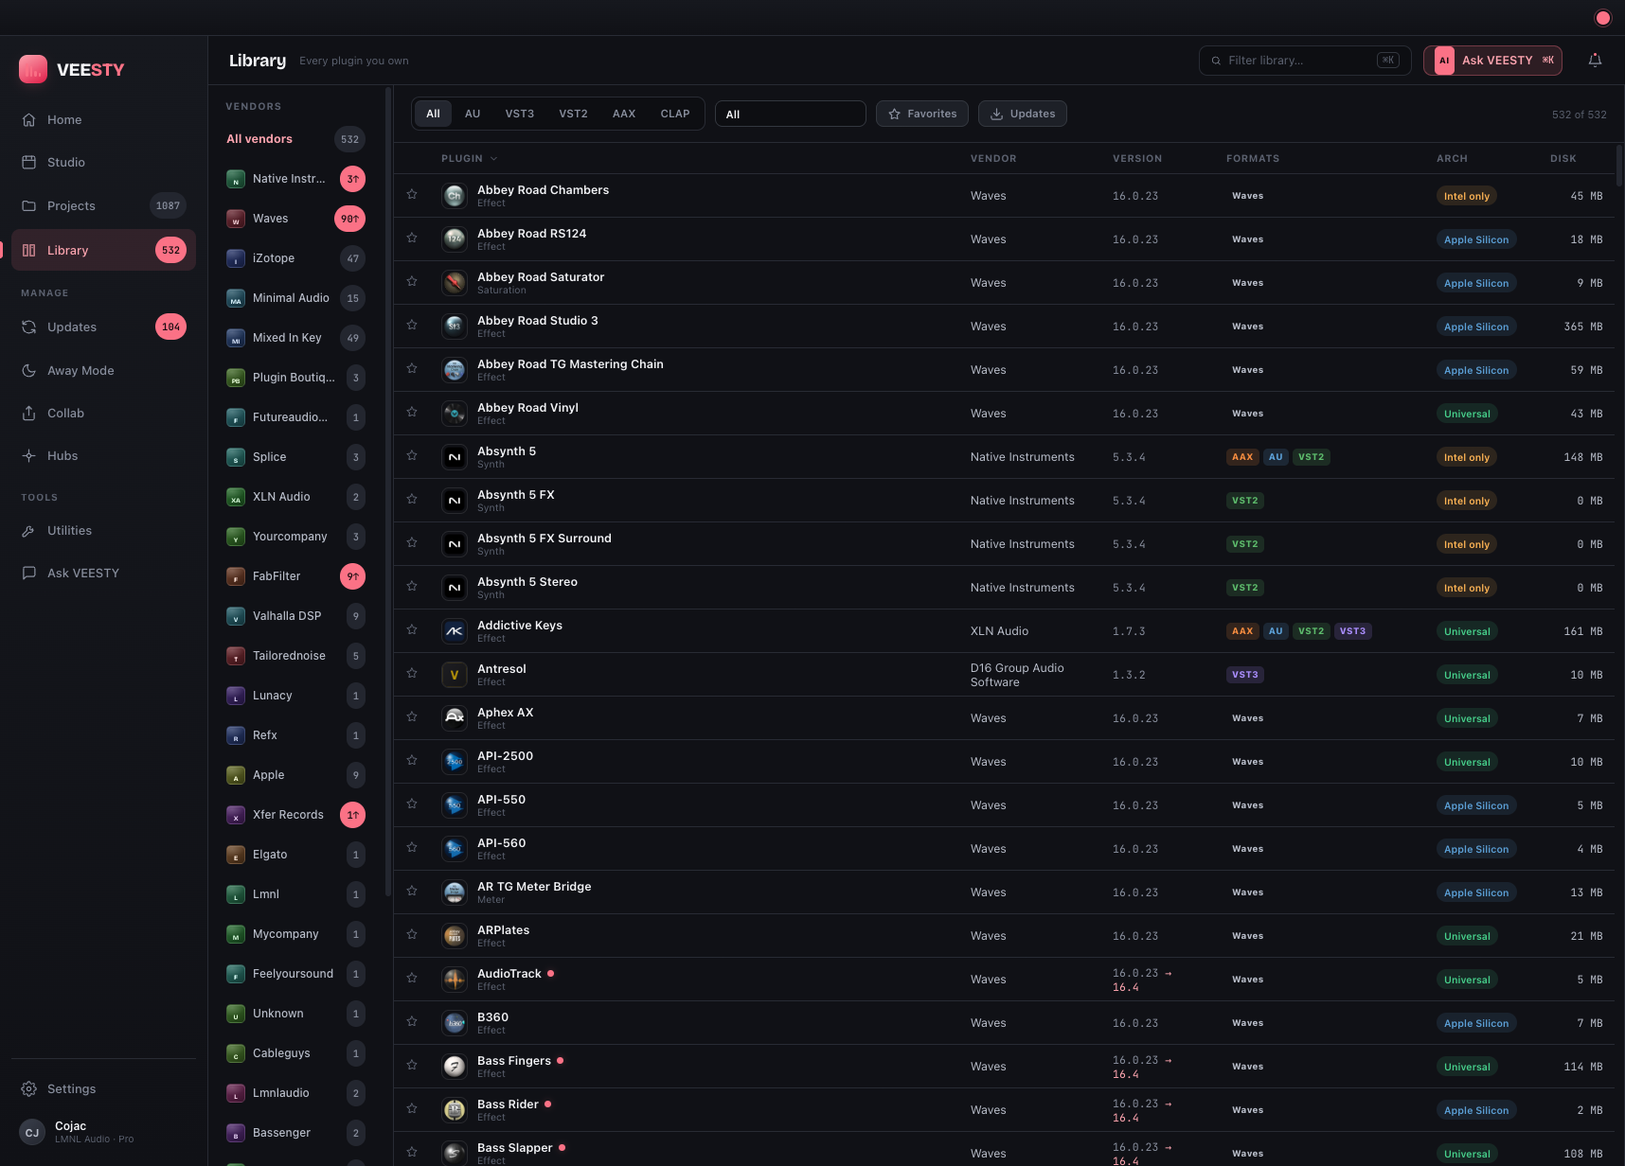Click the VST3 tag on Antresol row
Image resolution: width=1625 pixels, height=1166 pixels.
pos(1244,675)
